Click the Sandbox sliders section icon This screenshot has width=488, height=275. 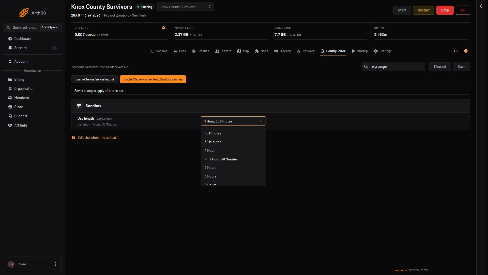point(79,106)
